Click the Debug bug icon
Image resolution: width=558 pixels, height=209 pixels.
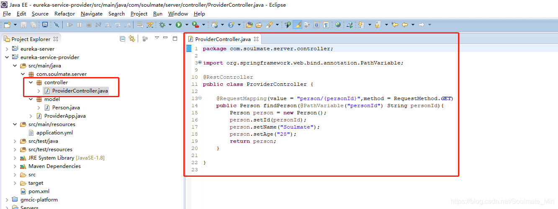(x=162, y=25)
